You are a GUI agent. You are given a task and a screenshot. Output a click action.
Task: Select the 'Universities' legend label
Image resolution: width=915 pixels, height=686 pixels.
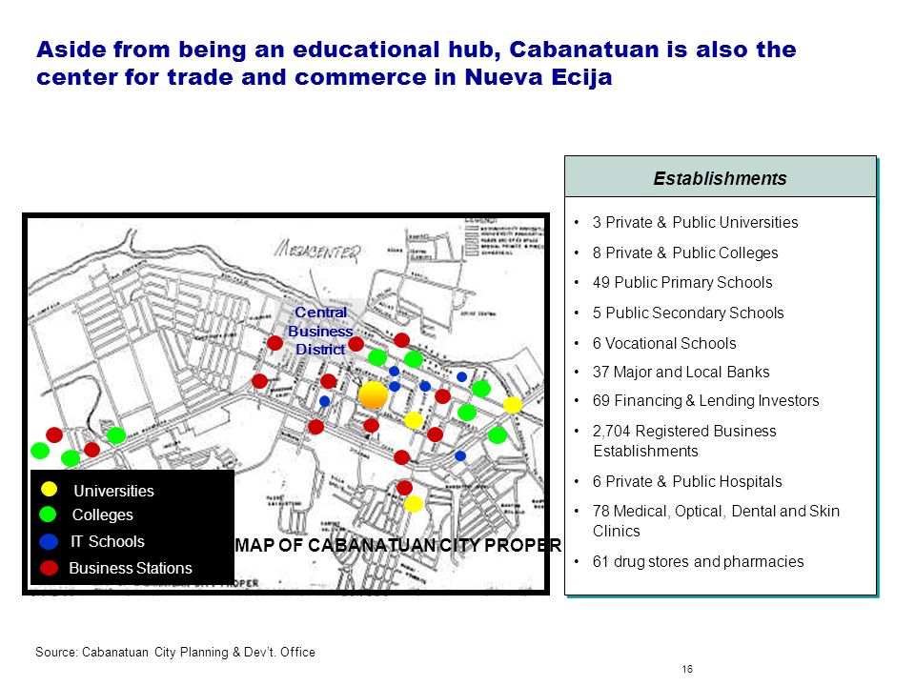(113, 491)
